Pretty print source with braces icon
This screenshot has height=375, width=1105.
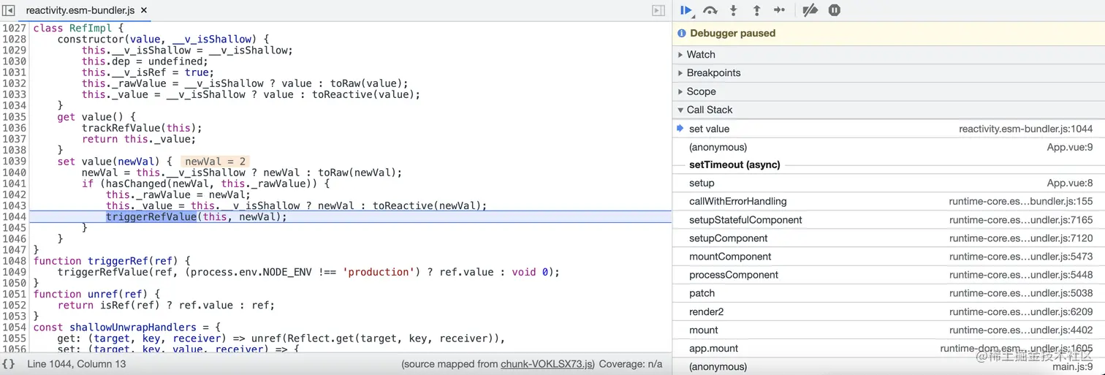point(8,363)
